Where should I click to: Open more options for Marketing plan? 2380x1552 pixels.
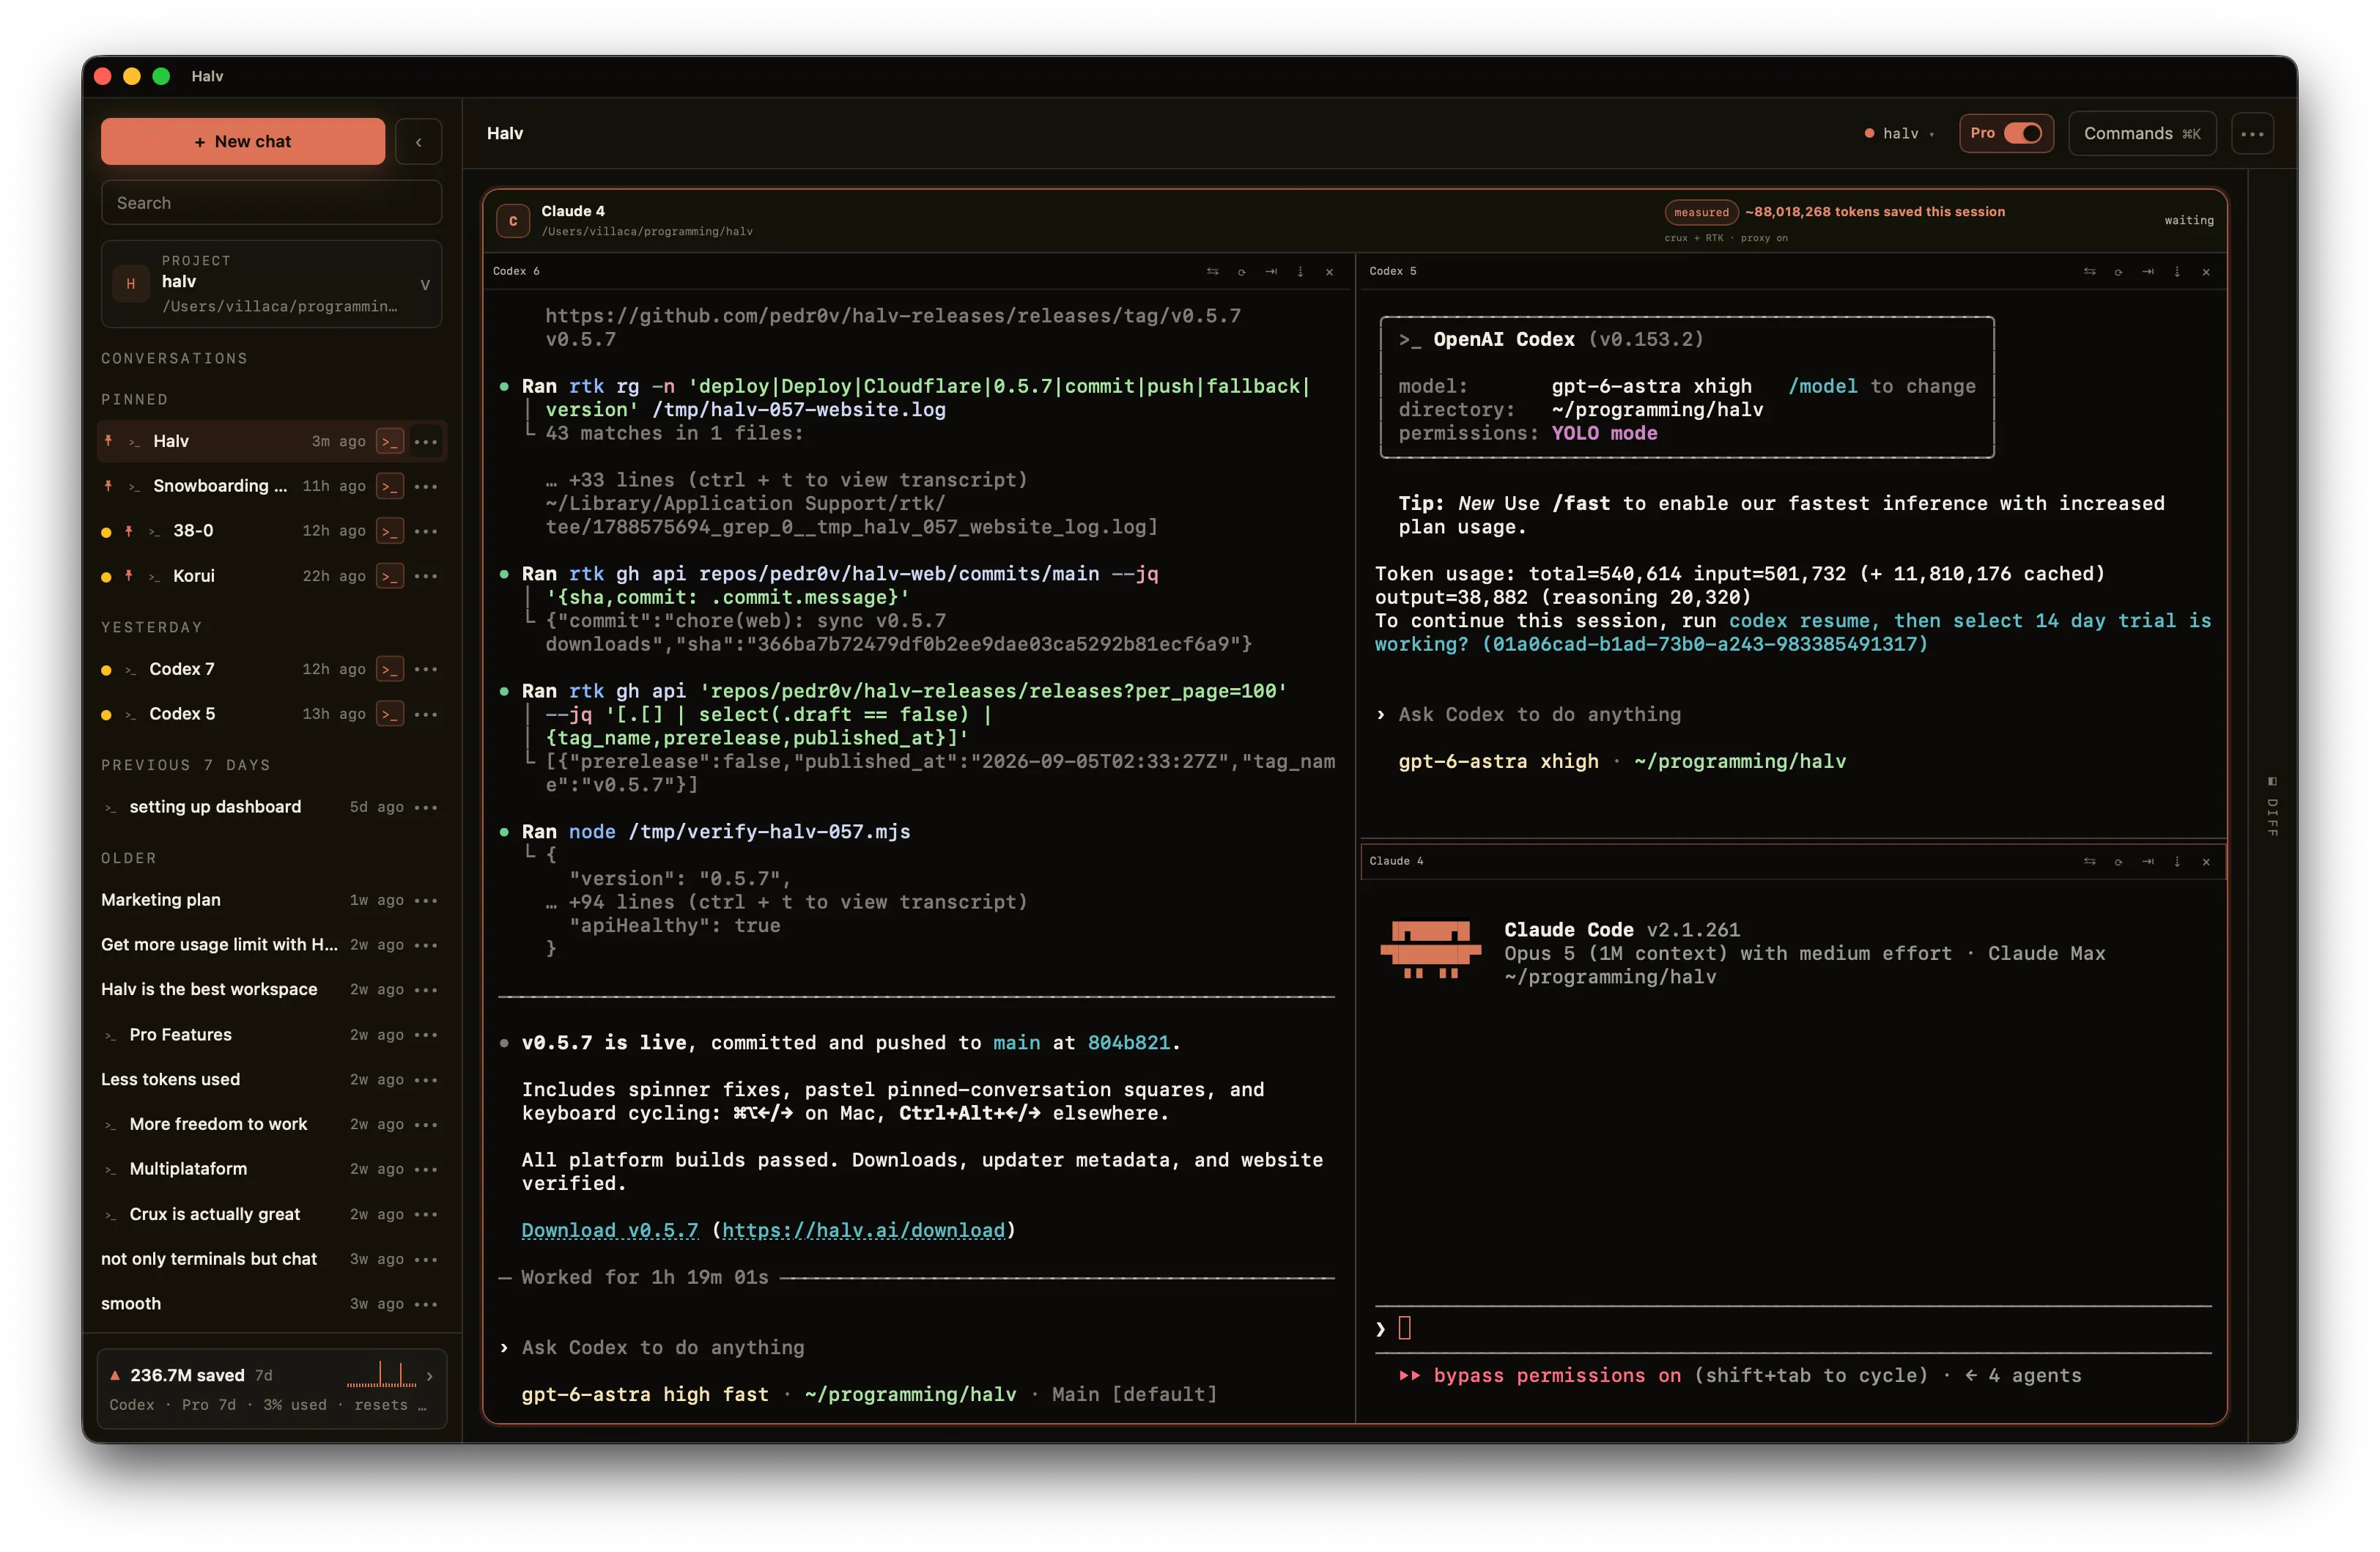click(x=426, y=900)
